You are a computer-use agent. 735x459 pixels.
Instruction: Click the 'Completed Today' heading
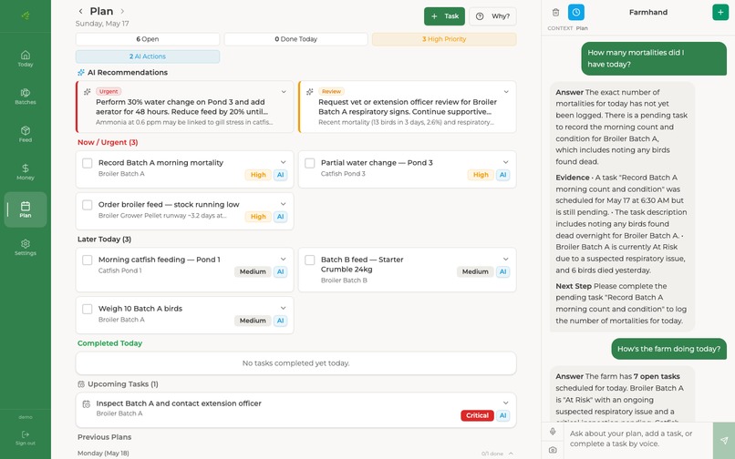point(109,343)
